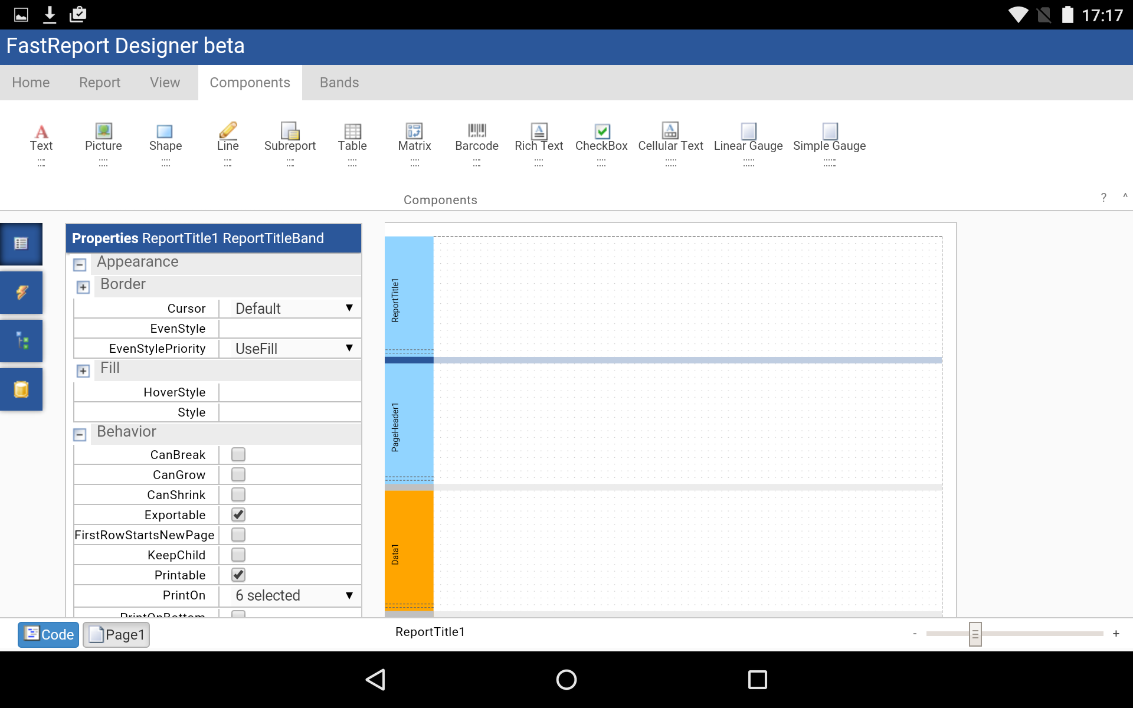The image size is (1133, 708).
Task: Switch to the Bands tab
Action: point(339,83)
